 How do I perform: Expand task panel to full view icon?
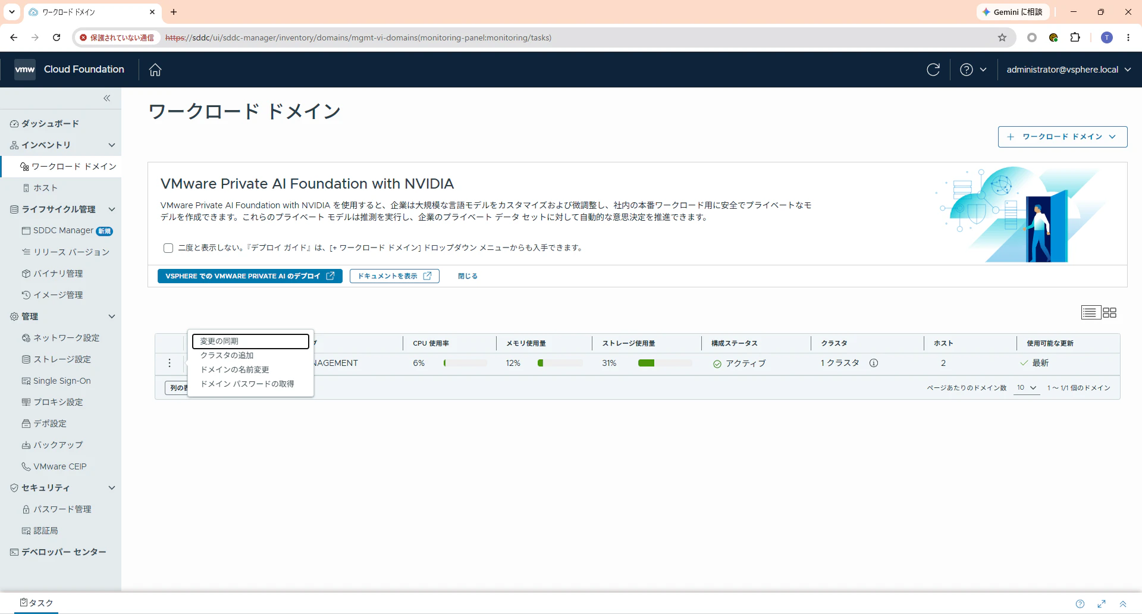pos(1102,604)
